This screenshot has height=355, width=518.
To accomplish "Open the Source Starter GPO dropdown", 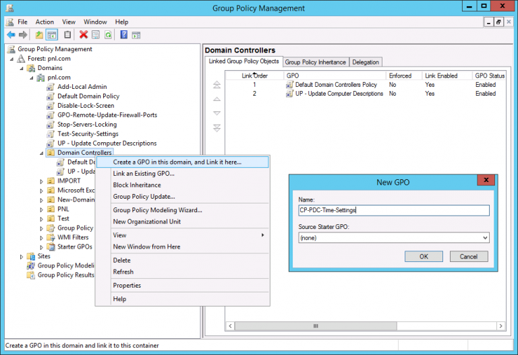I will point(485,238).
